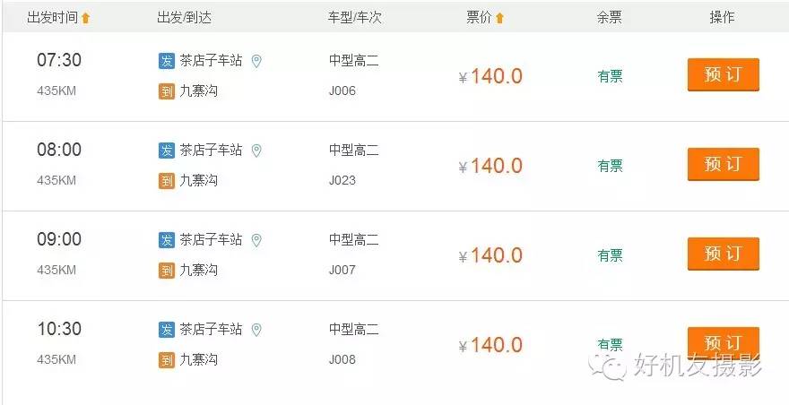Click the blue 发 departure icon in the J007 row
This screenshot has width=789, height=405.
[x=167, y=240]
